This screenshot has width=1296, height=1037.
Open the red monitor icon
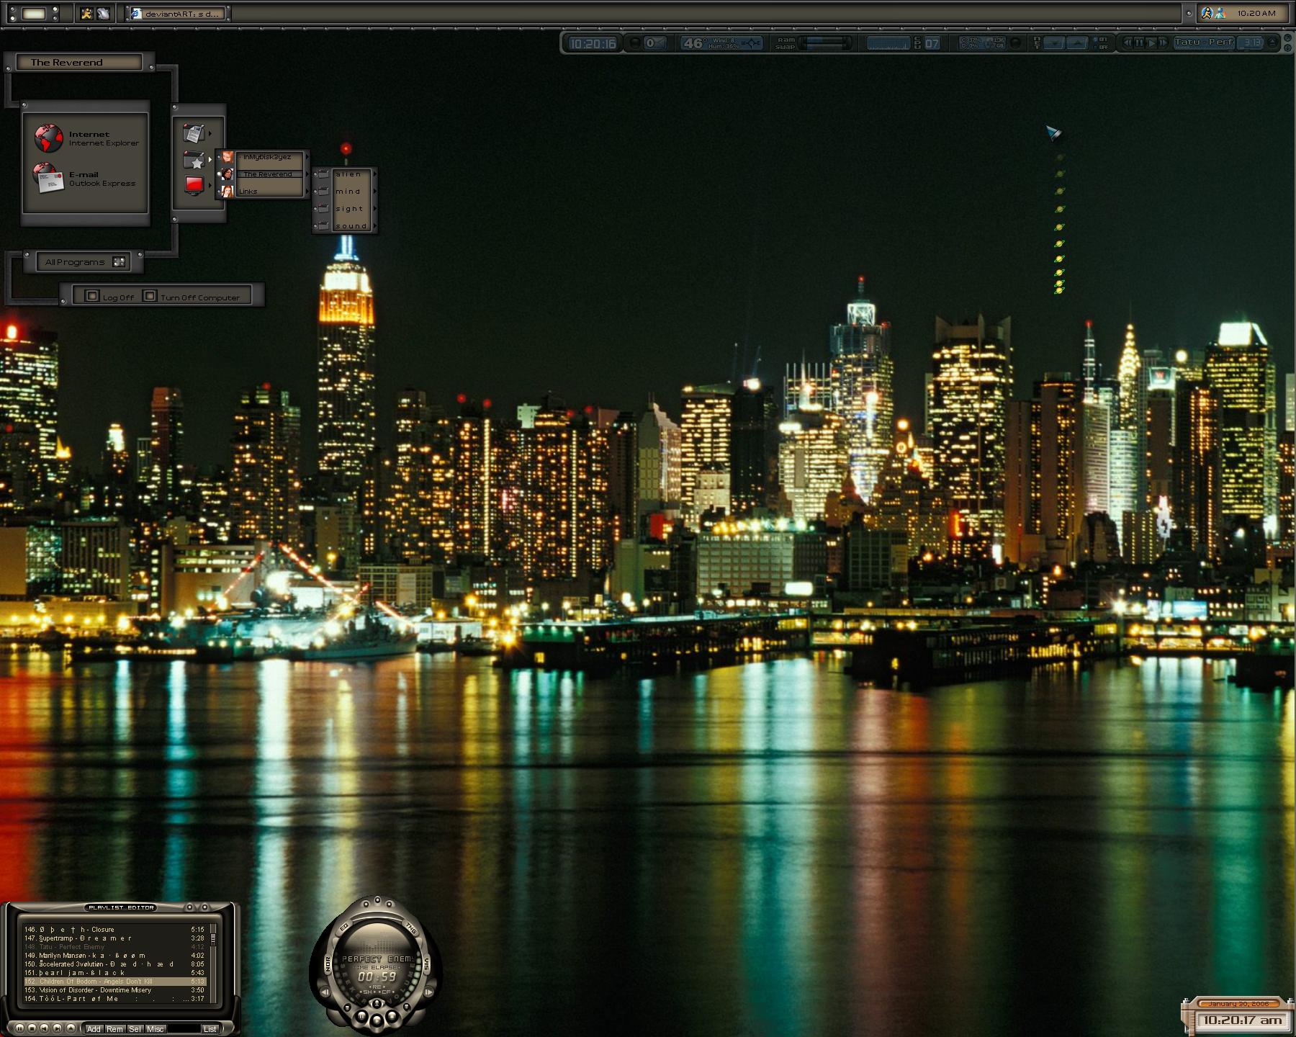tap(194, 185)
